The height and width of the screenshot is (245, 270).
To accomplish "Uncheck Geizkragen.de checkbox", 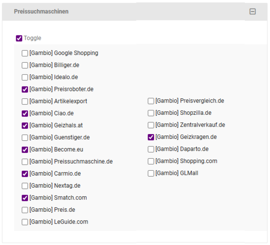I will [151, 137].
